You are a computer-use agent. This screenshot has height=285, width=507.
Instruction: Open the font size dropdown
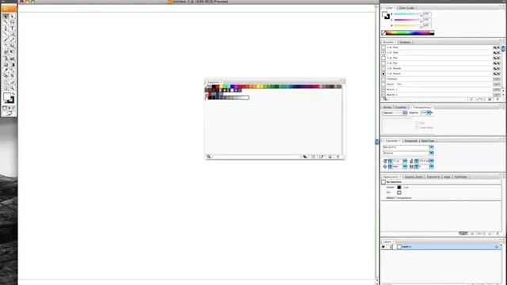[x=405, y=161]
